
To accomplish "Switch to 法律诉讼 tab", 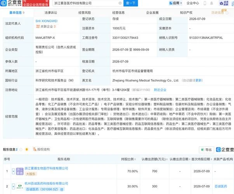I will coord(51,13).
